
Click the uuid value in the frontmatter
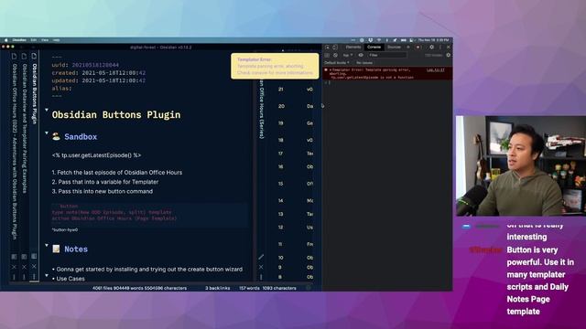click(95, 65)
